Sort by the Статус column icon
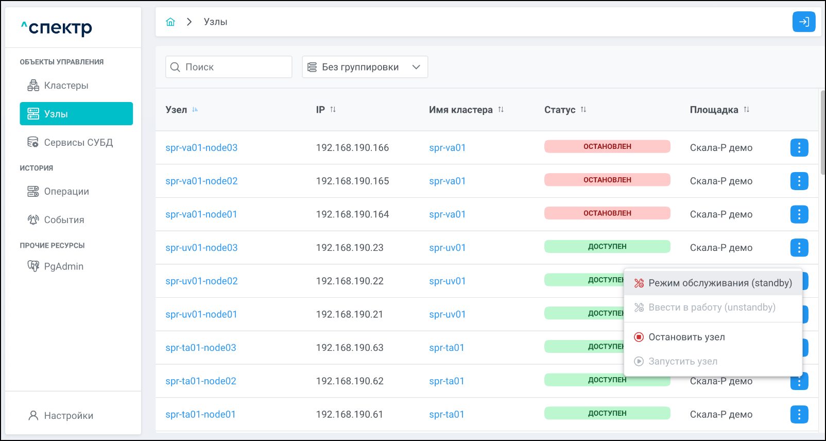 coord(583,110)
